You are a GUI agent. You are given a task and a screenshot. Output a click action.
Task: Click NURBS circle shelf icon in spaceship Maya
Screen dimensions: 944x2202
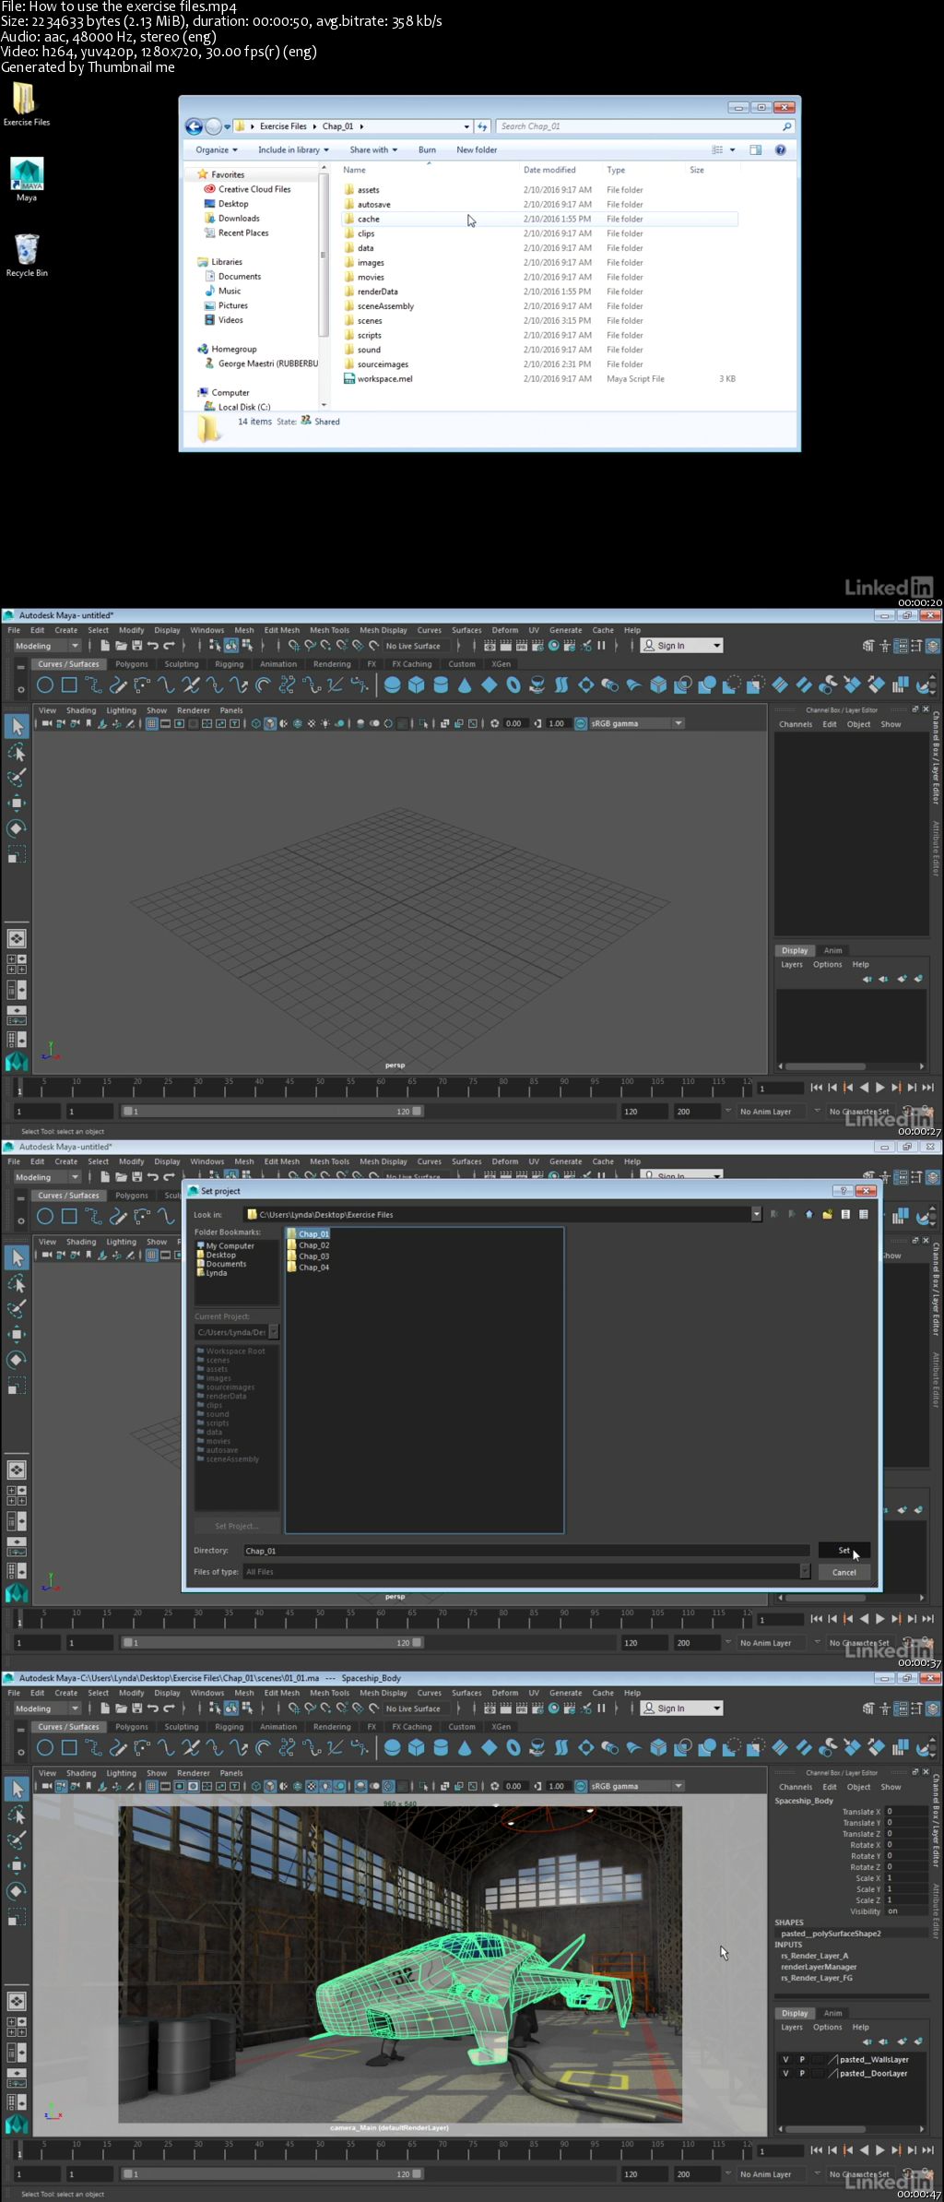tap(44, 1747)
